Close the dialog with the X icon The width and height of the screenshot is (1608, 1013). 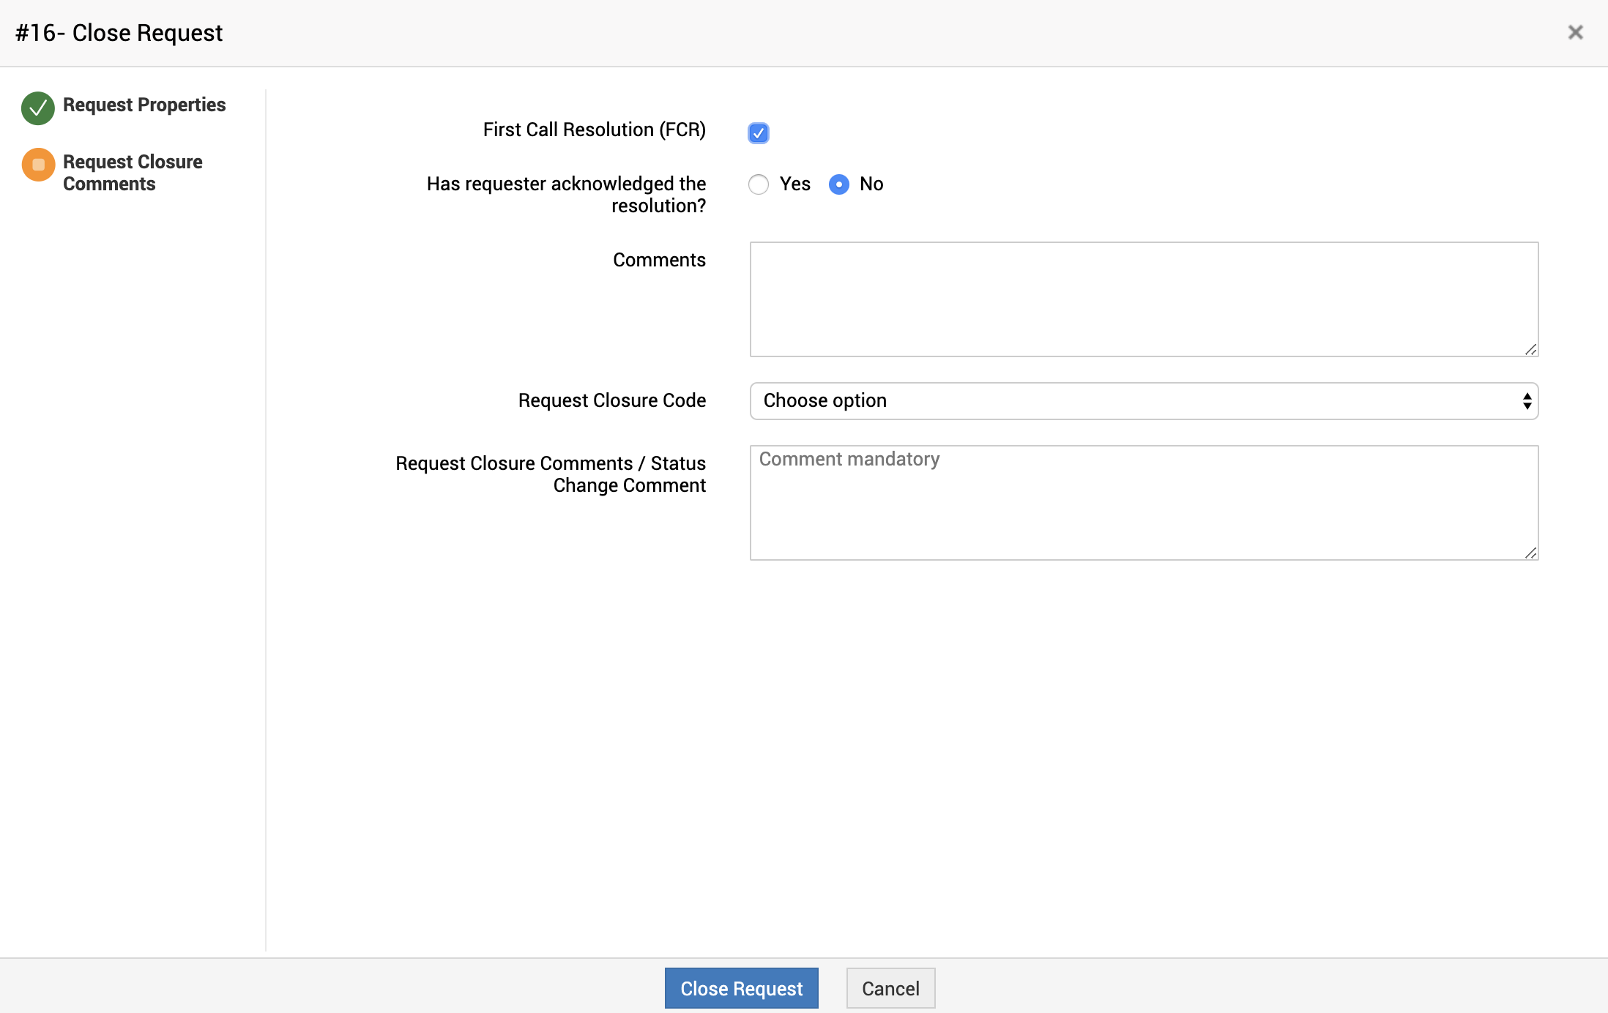[x=1575, y=32]
